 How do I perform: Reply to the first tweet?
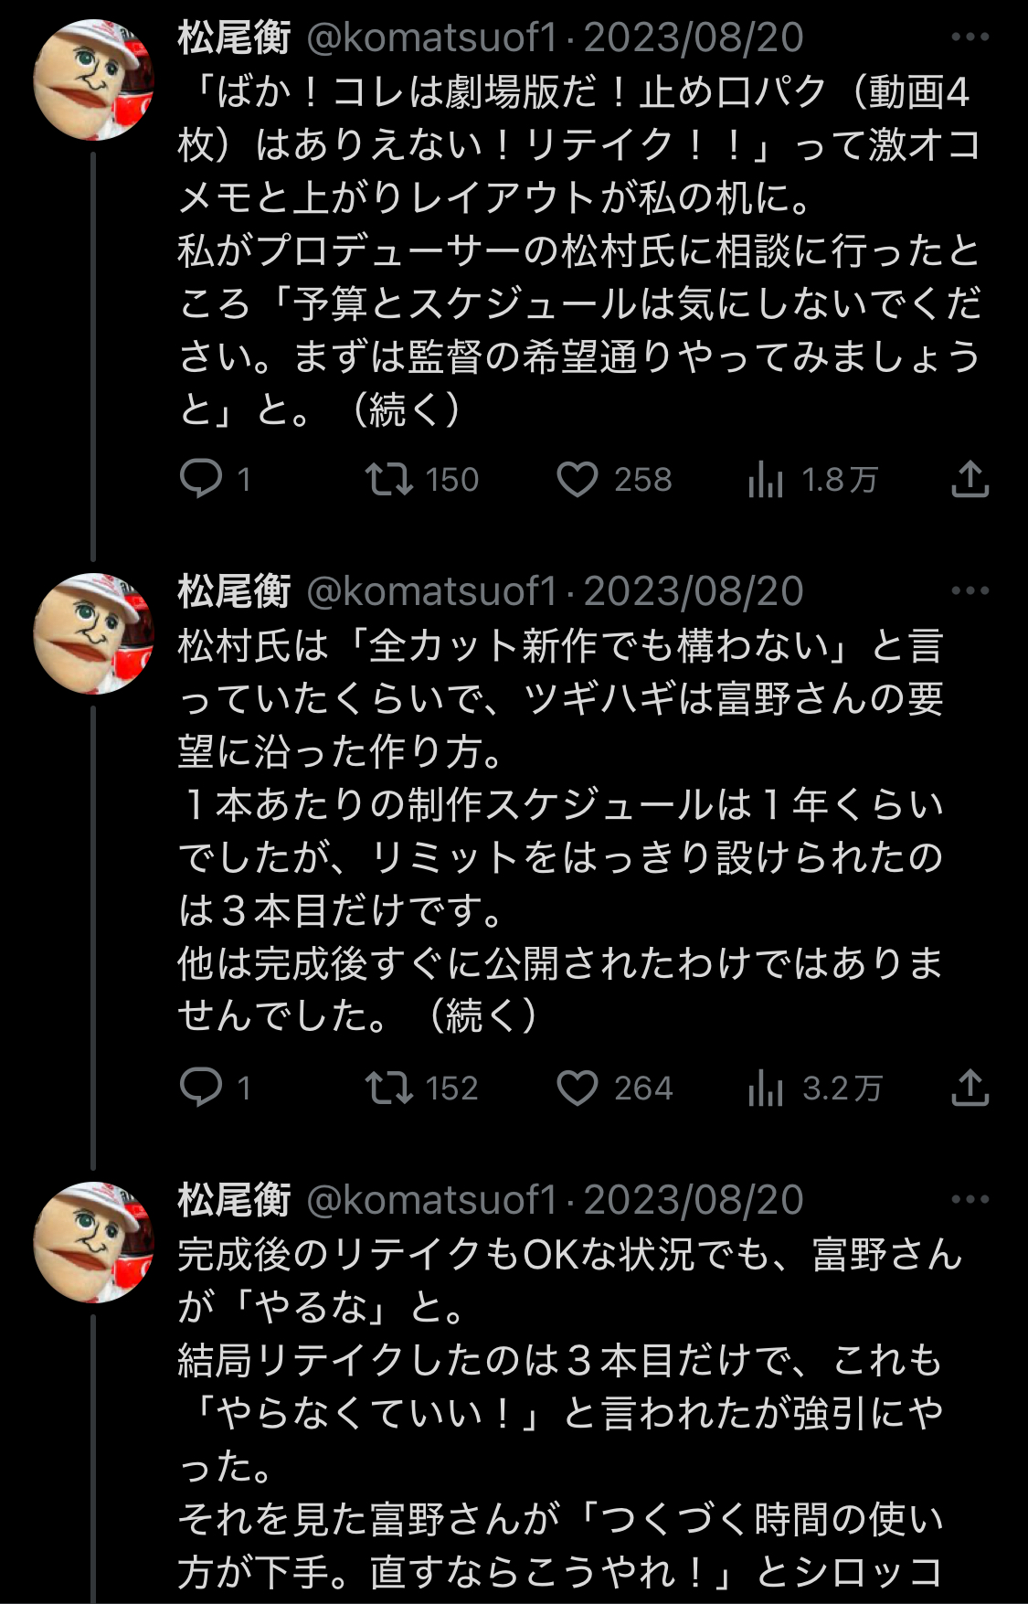pos(201,479)
